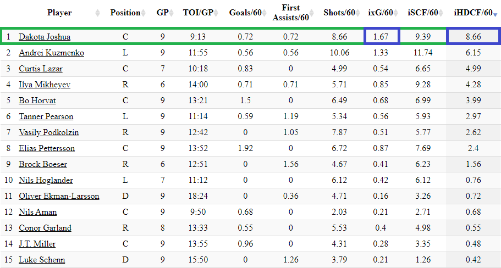Open the Andrei Kuzmenko link
The height and width of the screenshot is (268, 501).
pyautogui.click(x=51, y=53)
